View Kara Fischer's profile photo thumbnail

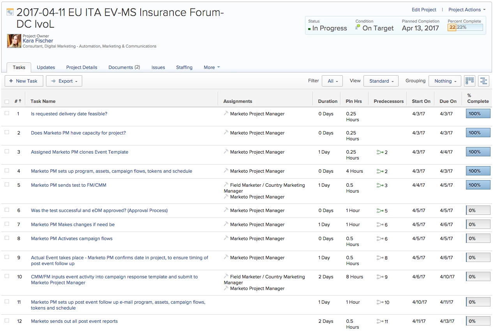[x=14, y=41]
